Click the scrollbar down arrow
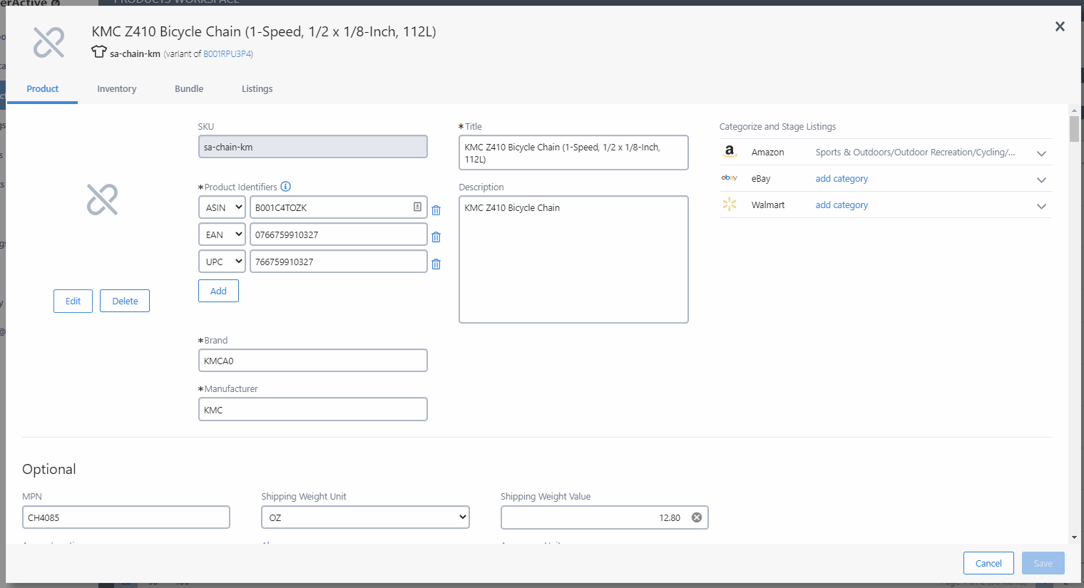 [1074, 538]
